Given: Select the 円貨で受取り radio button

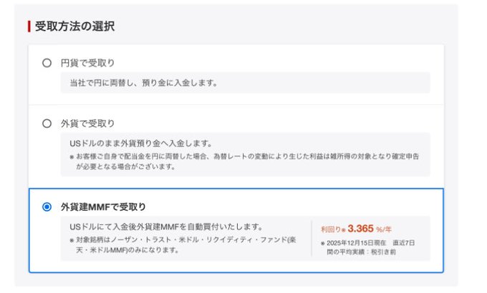Looking at the screenshot, I should (47, 63).
